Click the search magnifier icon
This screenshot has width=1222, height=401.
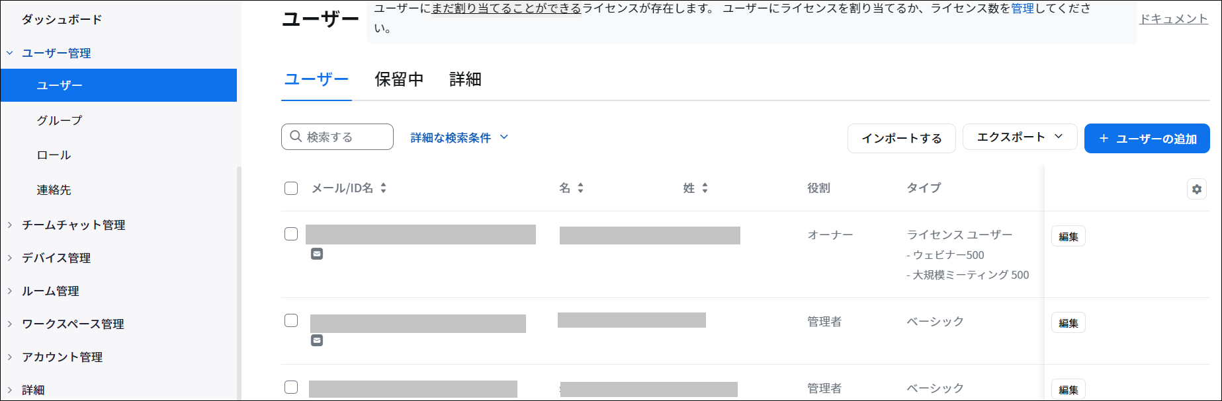point(296,136)
